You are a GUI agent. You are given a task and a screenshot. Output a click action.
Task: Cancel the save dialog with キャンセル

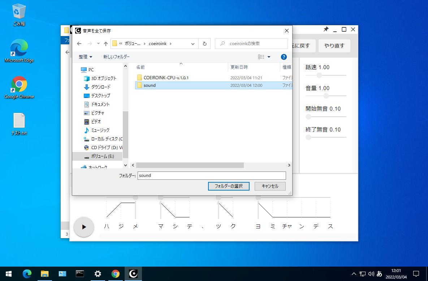[x=270, y=186]
